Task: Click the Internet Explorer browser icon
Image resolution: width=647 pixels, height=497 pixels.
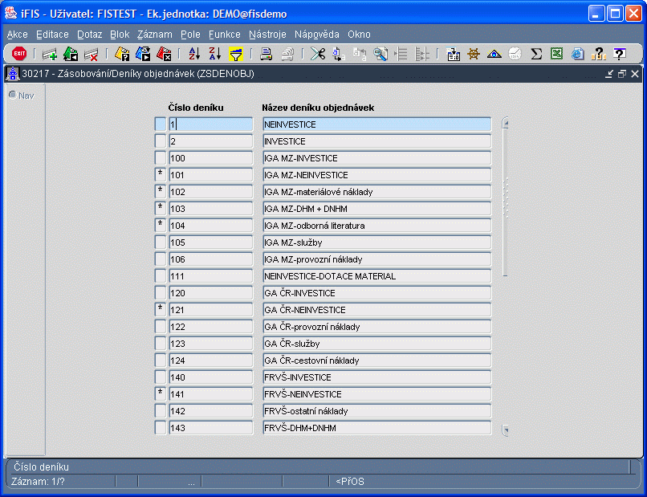Action: 578,54
